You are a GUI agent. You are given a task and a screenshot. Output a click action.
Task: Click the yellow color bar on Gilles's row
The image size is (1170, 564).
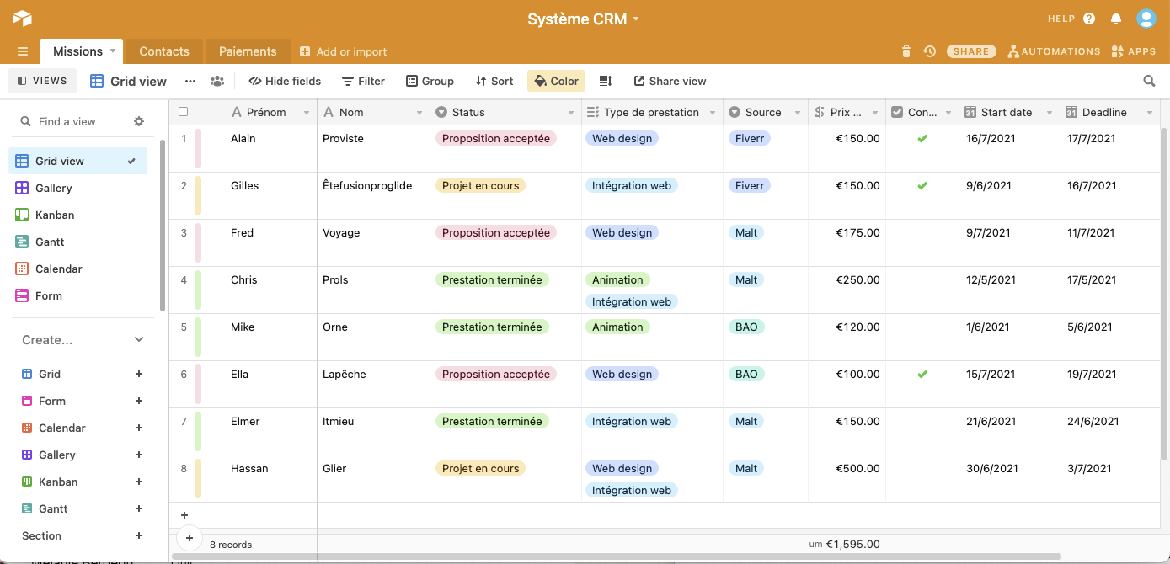click(198, 195)
